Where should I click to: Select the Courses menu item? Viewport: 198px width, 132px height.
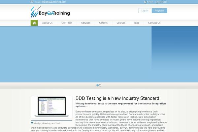tap(121, 23)
